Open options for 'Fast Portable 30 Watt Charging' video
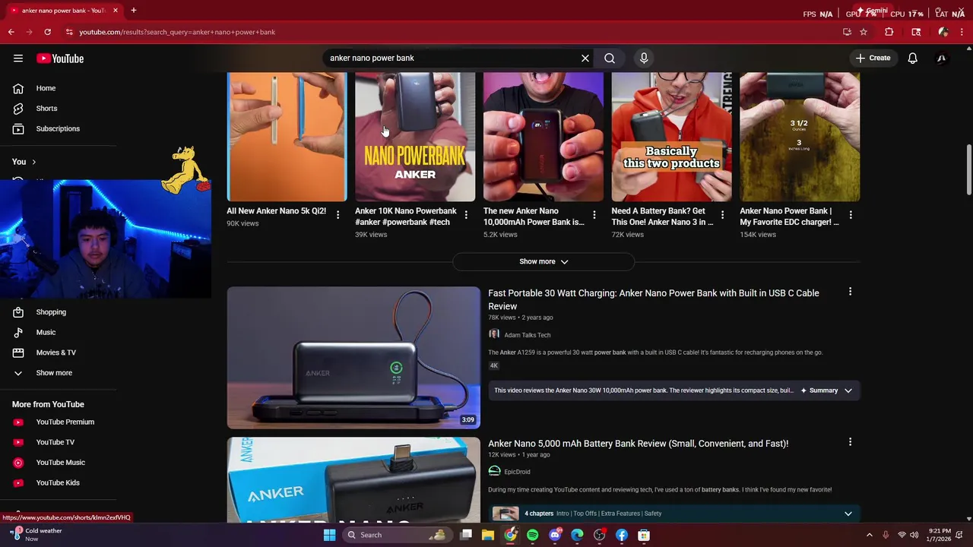 click(850, 292)
